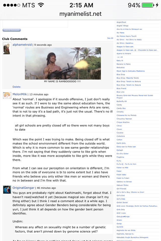Open OriginalGengar's username link
The width and height of the screenshot is (161, 241).
point(23,188)
